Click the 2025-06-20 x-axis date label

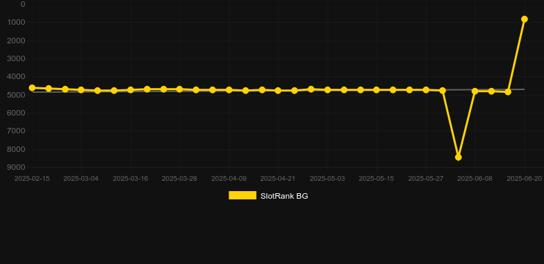coord(524,179)
